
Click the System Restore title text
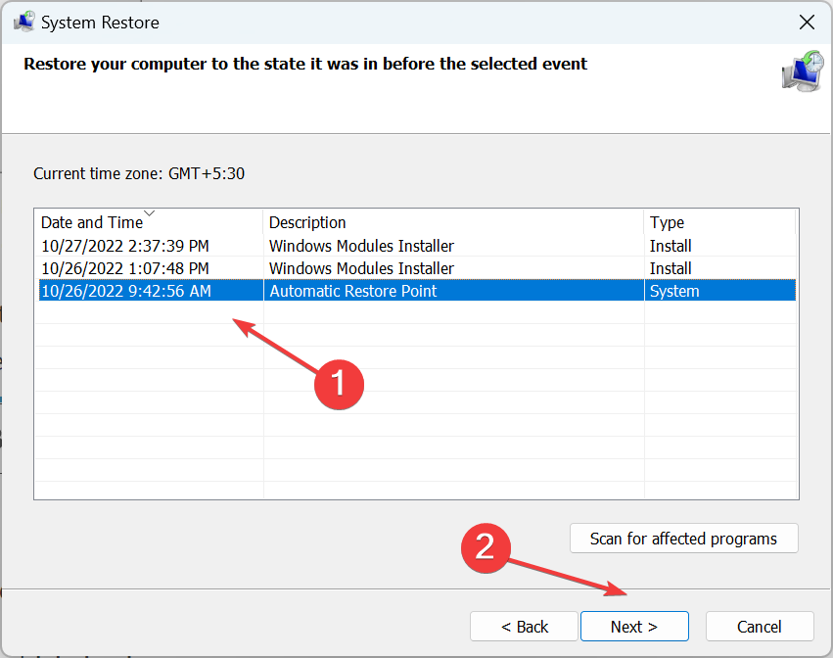(x=100, y=22)
